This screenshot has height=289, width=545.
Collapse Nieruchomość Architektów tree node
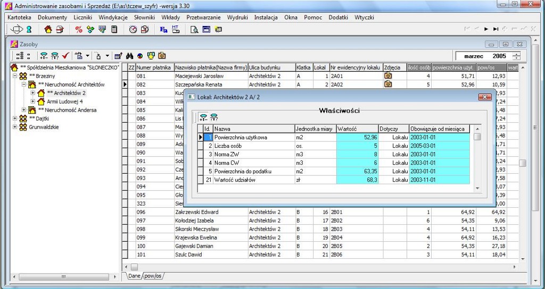tap(23, 84)
